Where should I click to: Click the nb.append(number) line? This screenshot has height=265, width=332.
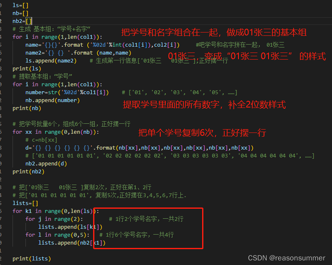(x=53, y=100)
